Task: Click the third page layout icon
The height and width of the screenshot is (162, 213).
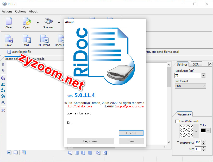Action: point(83,153)
